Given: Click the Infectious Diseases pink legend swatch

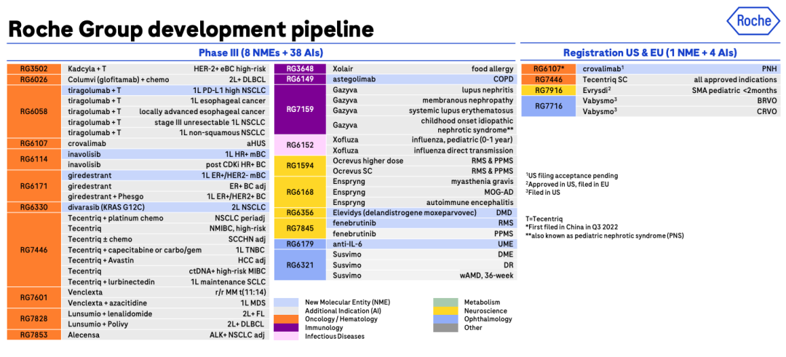Looking at the screenshot, I should (286, 336).
